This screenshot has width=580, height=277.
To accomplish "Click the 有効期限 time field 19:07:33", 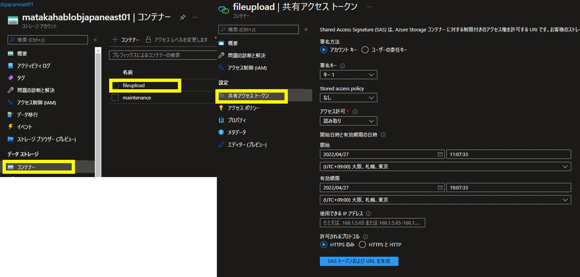I will (509, 188).
